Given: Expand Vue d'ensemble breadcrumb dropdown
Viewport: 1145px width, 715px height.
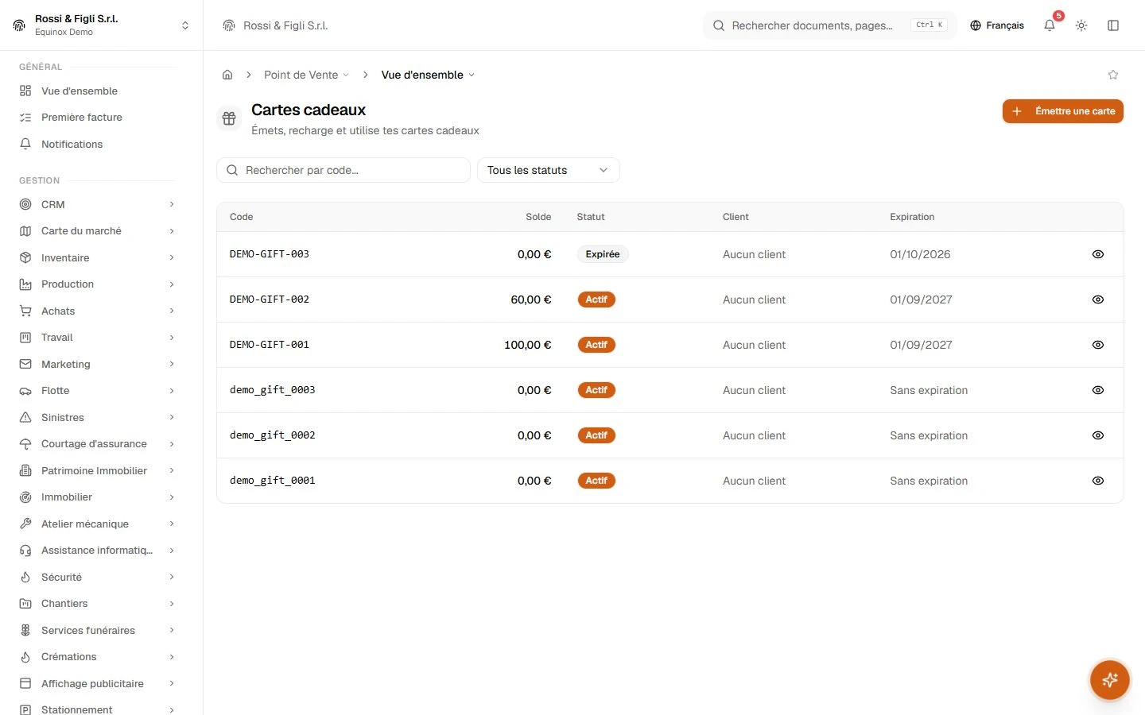Looking at the screenshot, I should (x=428, y=75).
